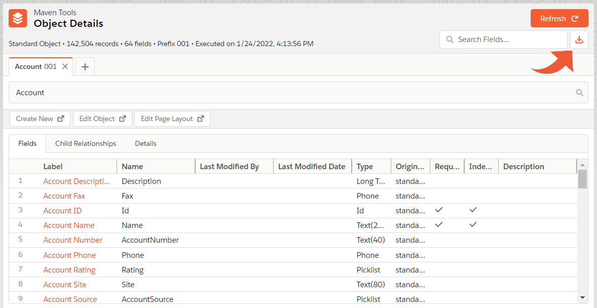
Task: Click the scrollbar up arrow
Action: point(582,165)
